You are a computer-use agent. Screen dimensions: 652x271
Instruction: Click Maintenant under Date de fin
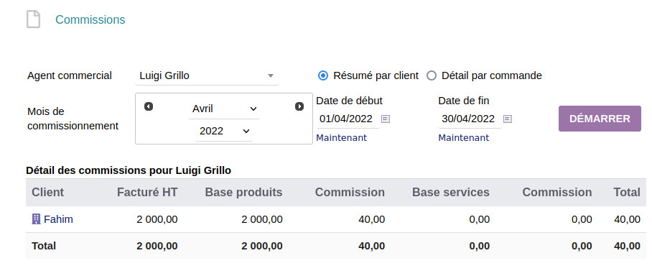[464, 138]
